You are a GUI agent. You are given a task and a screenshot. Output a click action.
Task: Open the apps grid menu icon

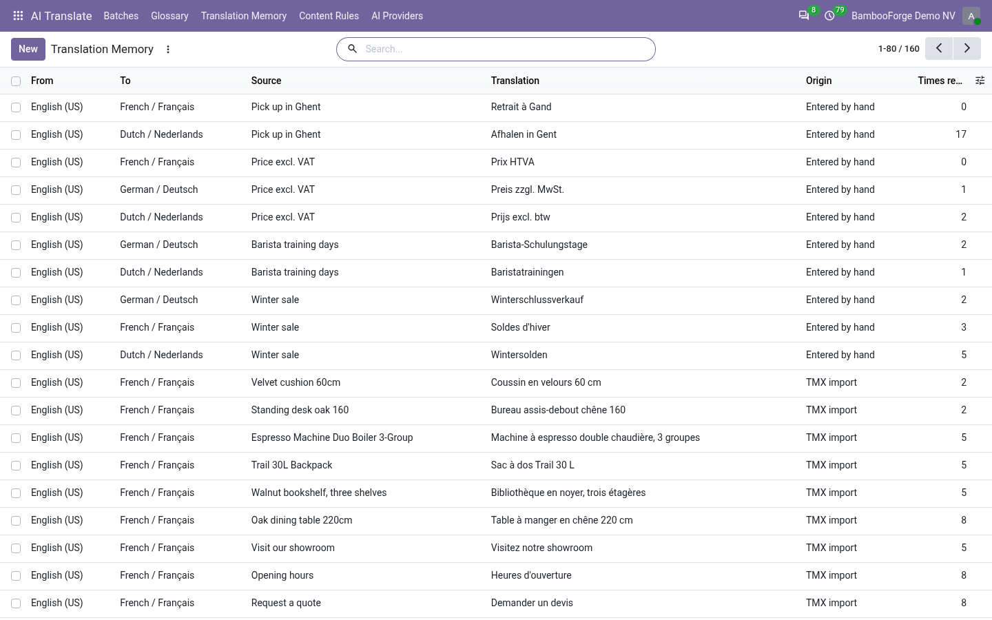18,16
